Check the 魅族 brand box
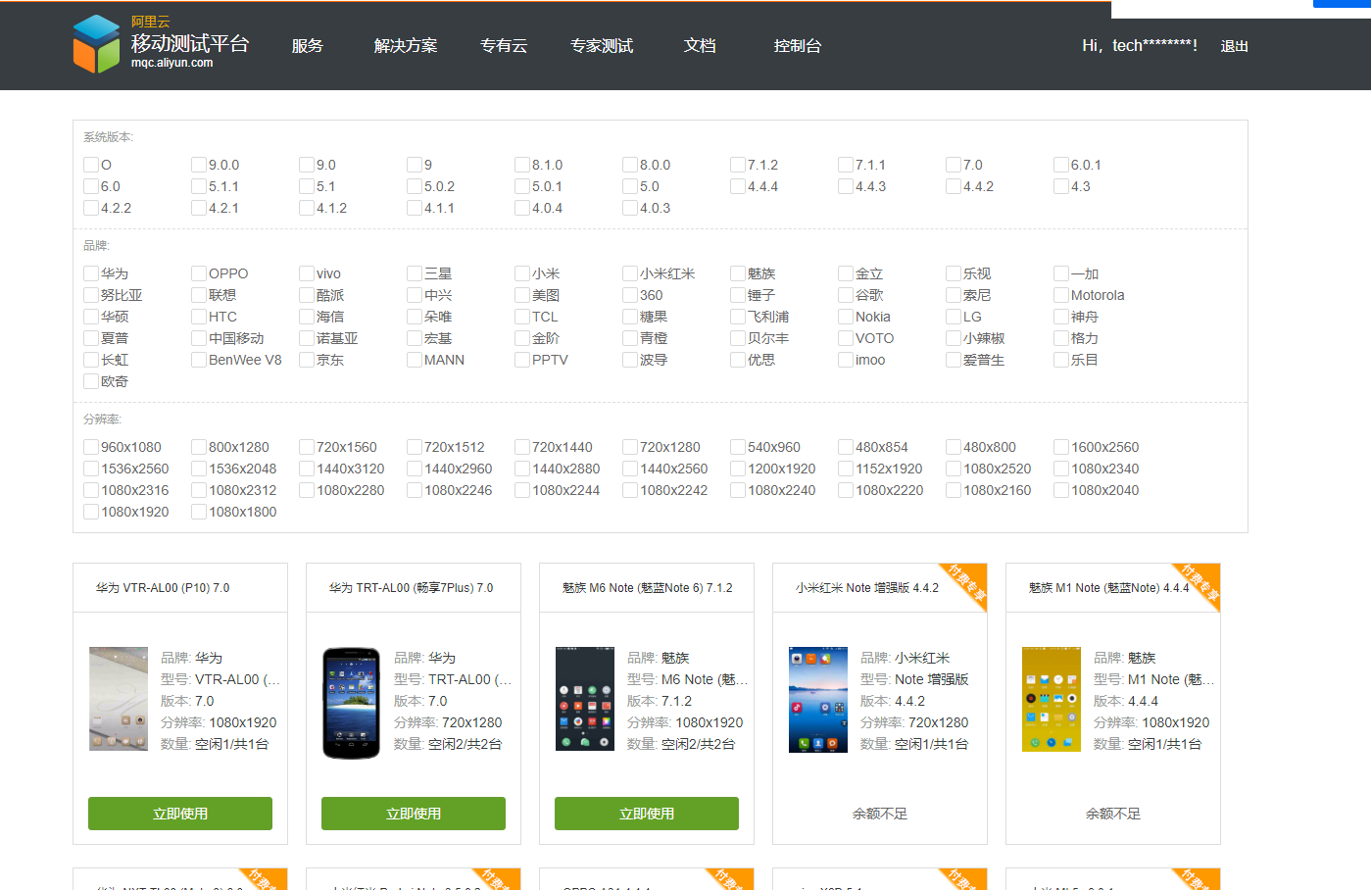1371x890 pixels. (x=738, y=273)
